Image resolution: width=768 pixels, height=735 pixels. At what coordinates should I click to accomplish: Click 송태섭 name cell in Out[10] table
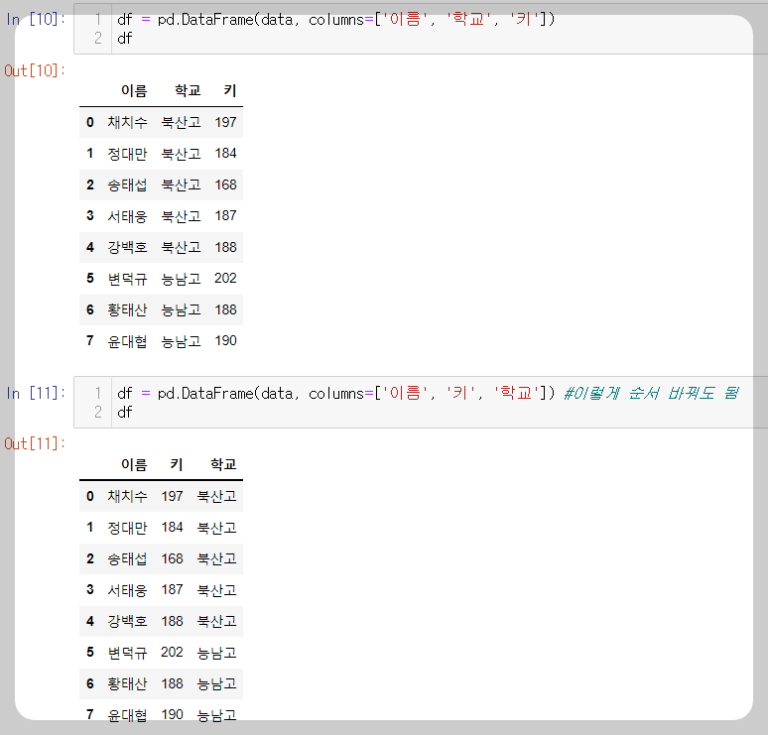(127, 185)
